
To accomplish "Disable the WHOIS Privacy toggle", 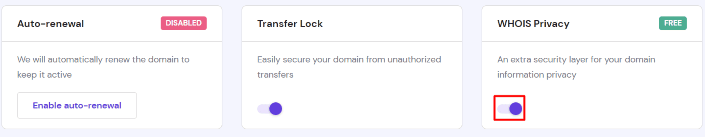I will (510, 109).
